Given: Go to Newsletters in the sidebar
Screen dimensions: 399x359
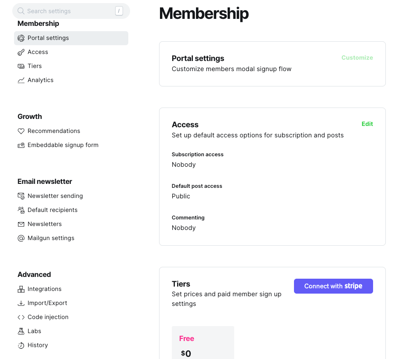Looking at the screenshot, I should point(44,224).
